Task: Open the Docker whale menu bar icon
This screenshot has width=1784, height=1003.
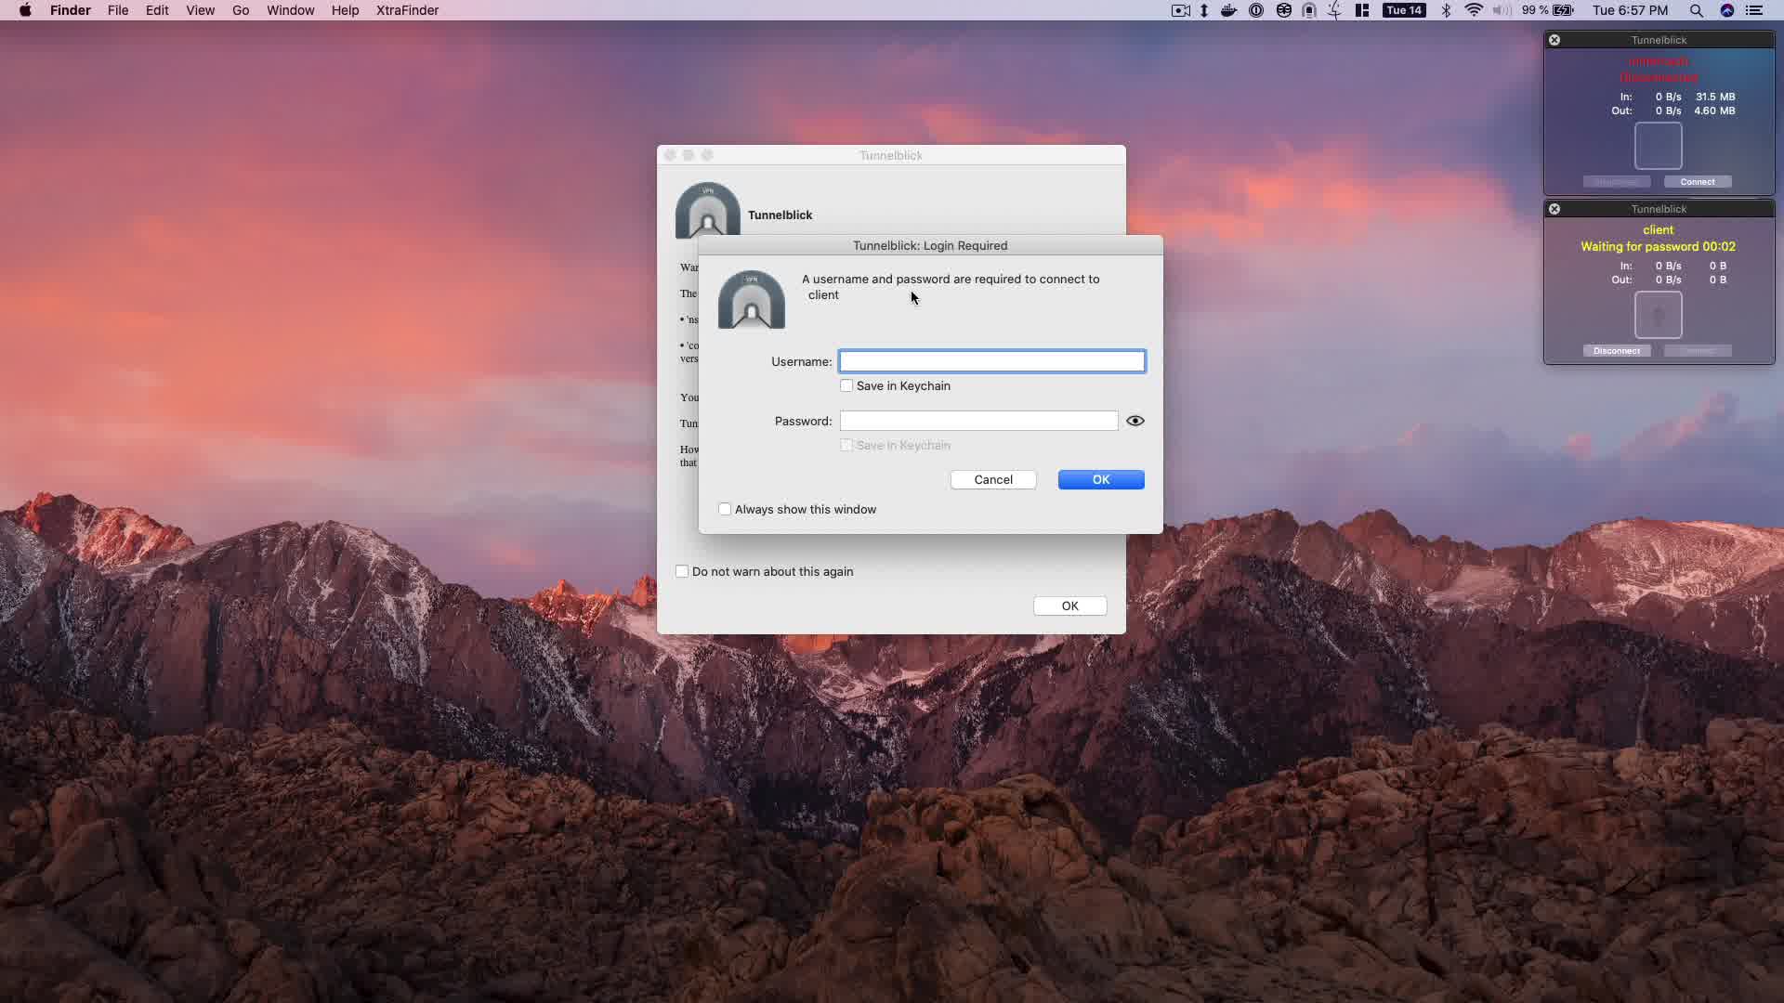Action: [x=1228, y=10]
